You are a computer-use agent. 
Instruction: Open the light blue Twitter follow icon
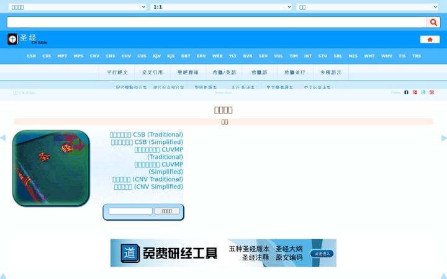(423, 92)
